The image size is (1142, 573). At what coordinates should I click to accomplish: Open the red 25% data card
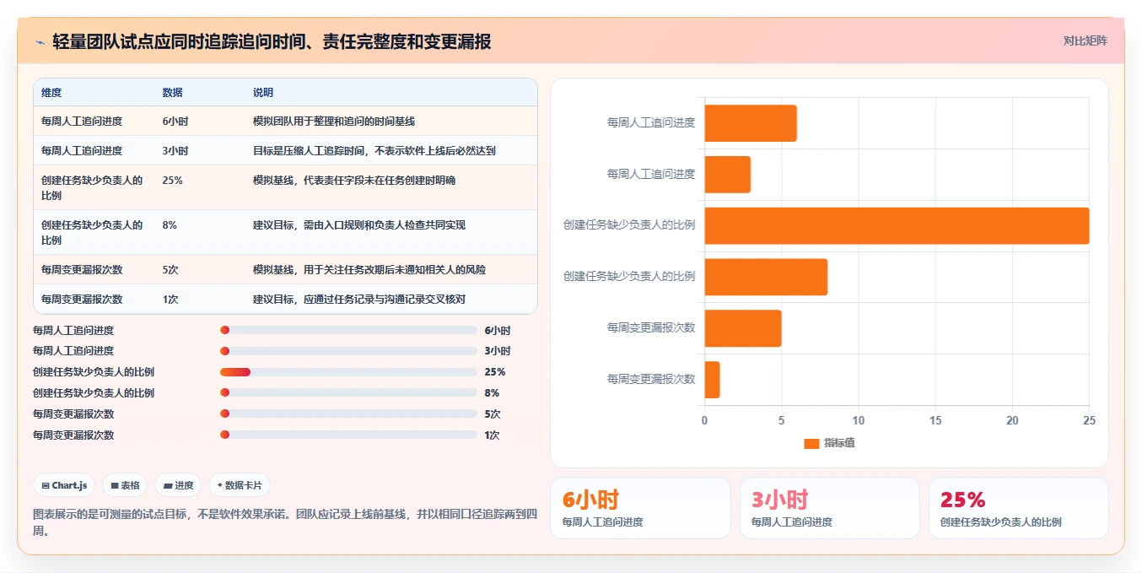(1019, 508)
